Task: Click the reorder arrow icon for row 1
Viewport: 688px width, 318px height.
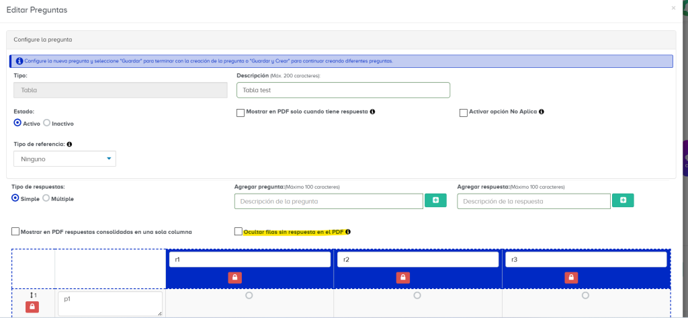Action: tap(30, 295)
